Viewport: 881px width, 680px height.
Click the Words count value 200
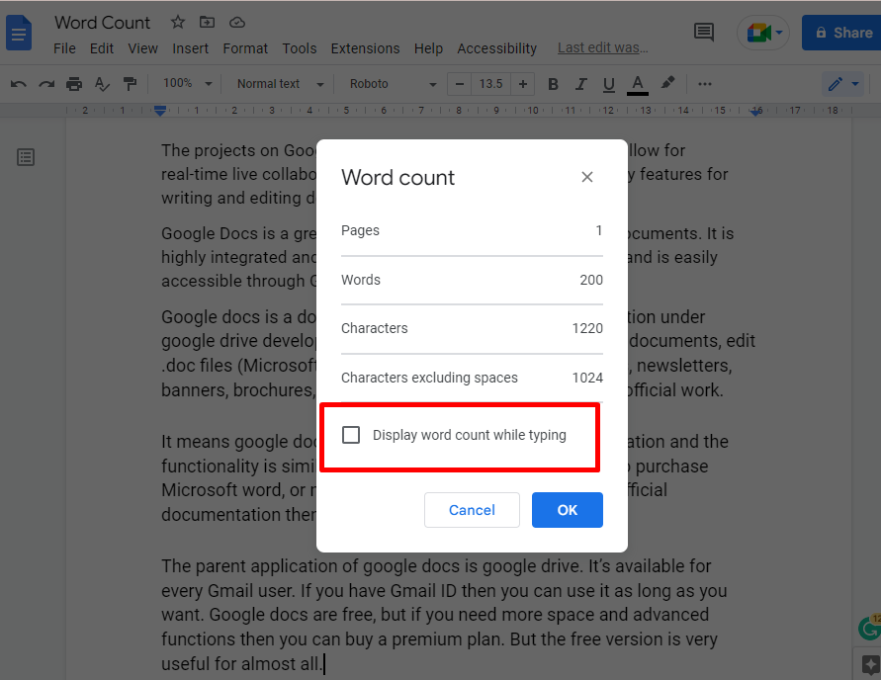pyautogui.click(x=591, y=280)
